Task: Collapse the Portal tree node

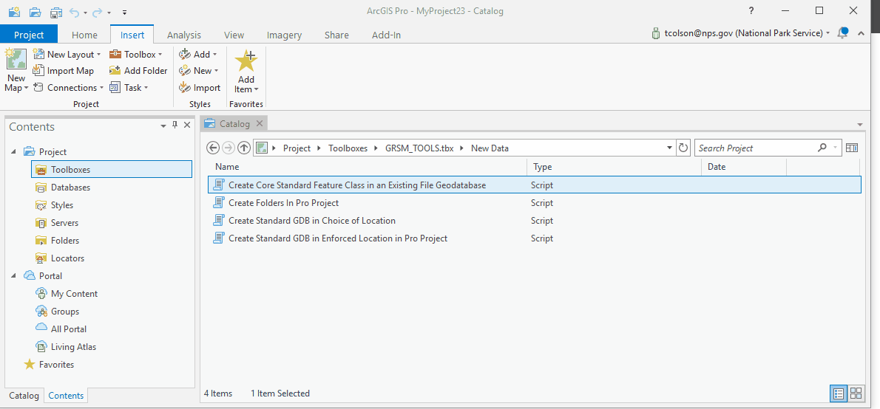Action: 13,275
